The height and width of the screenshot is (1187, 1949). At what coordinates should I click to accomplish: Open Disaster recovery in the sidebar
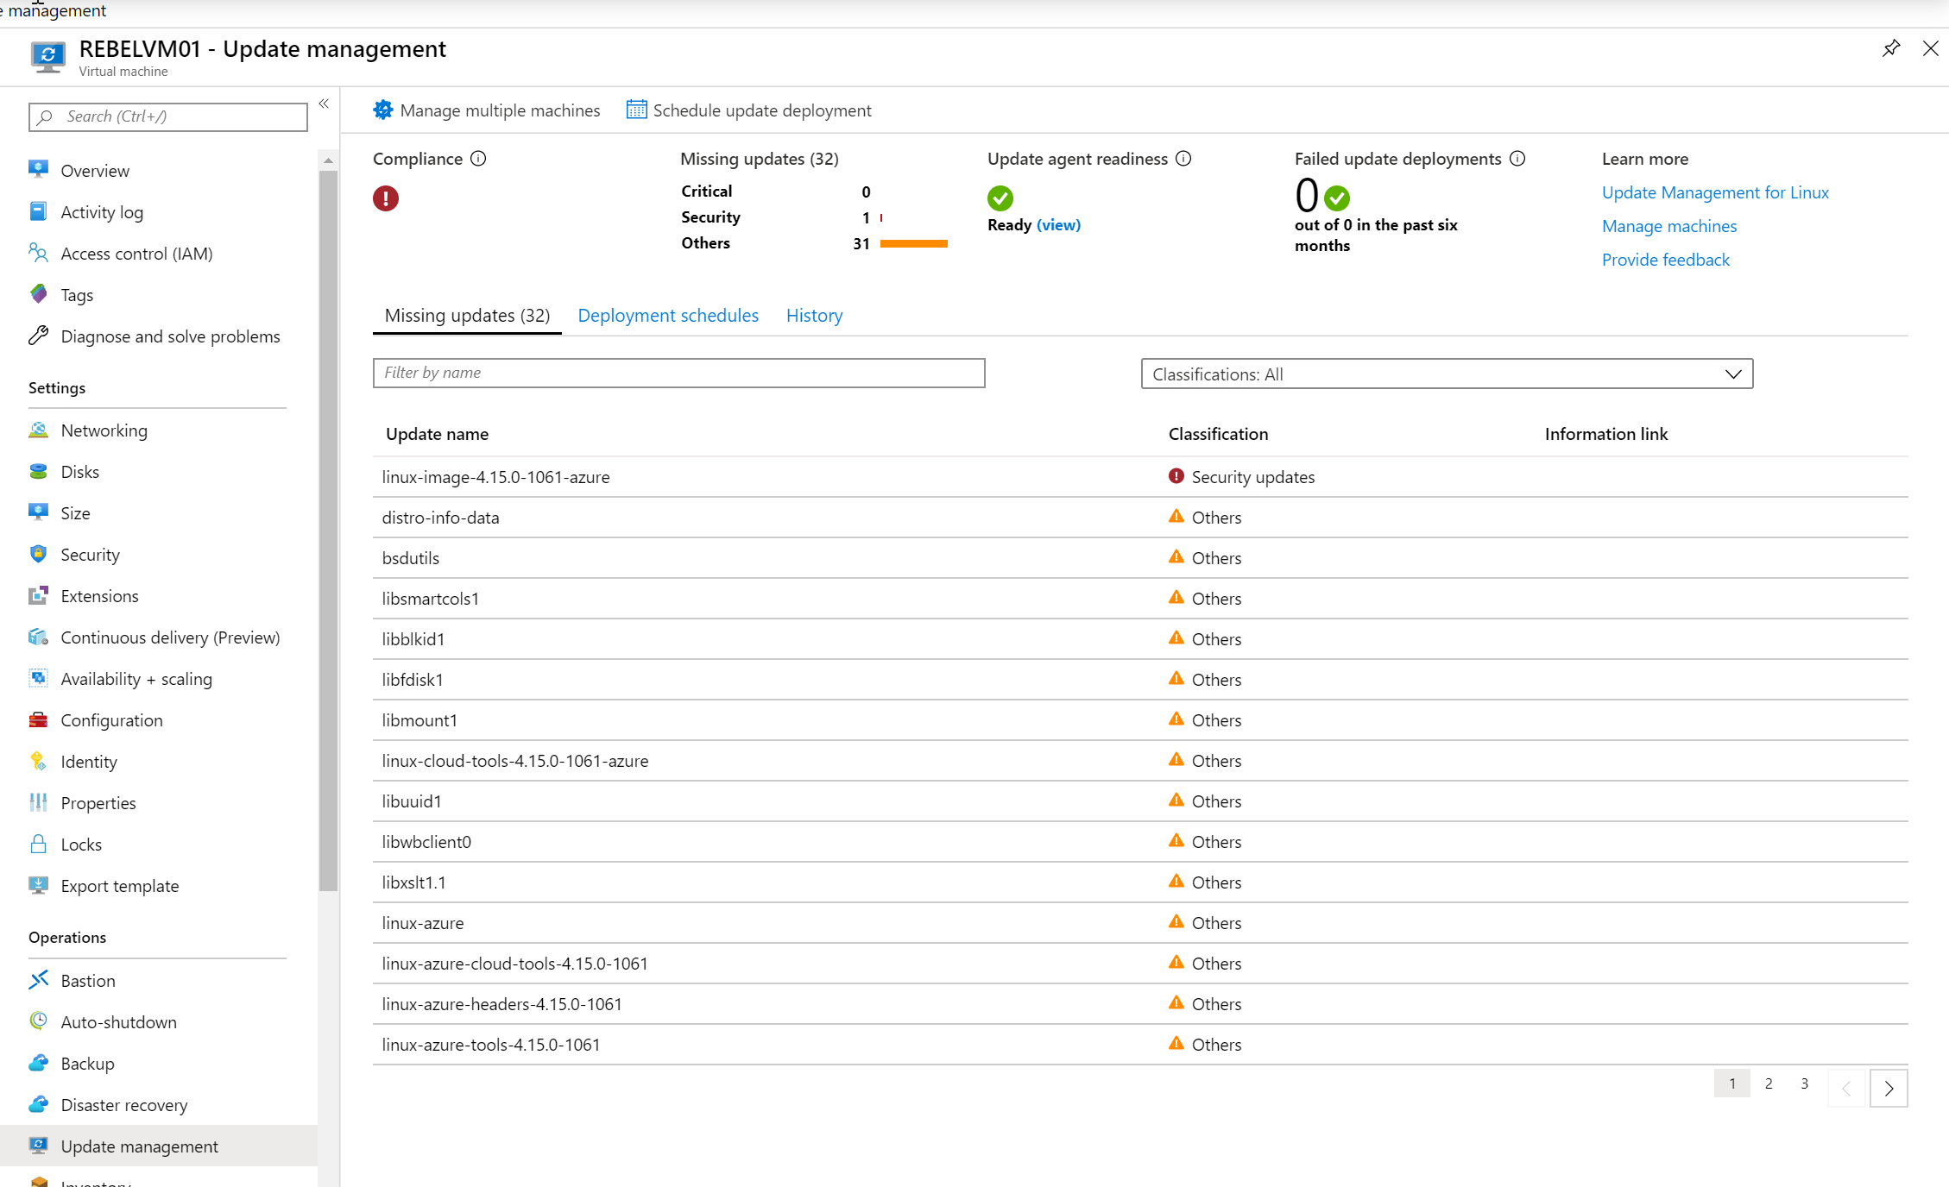[x=123, y=1105]
